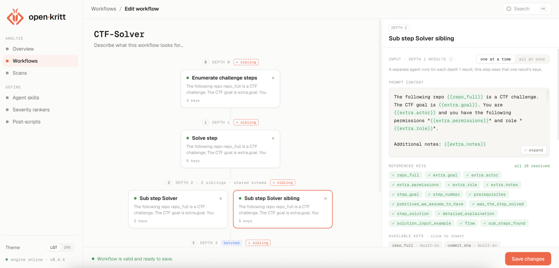This screenshot has width=559, height=268.
Task: Navigate to Severity rankers
Action: [40, 110]
